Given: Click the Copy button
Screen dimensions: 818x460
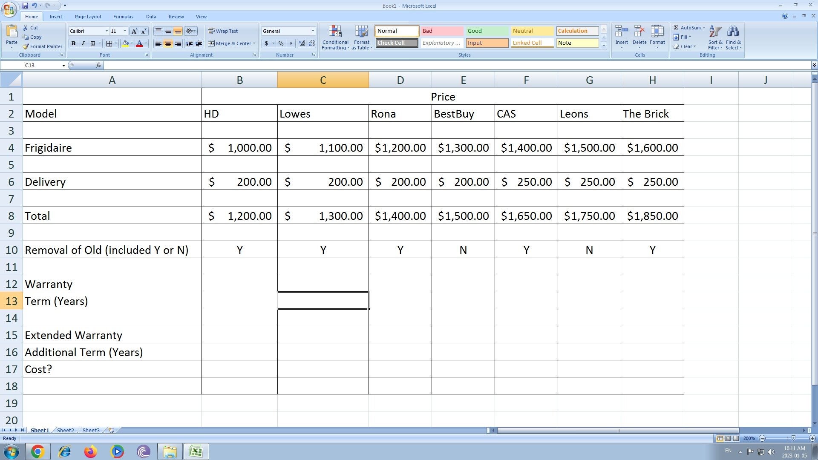Looking at the screenshot, I should click(32, 37).
